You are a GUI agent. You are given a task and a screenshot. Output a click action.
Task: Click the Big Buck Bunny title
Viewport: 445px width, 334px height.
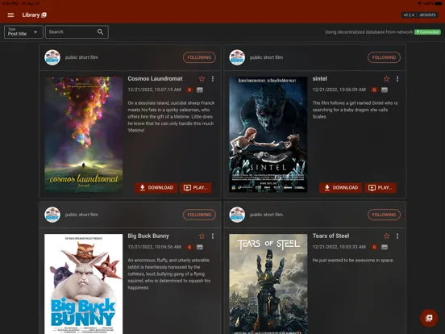click(x=148, y=236)
